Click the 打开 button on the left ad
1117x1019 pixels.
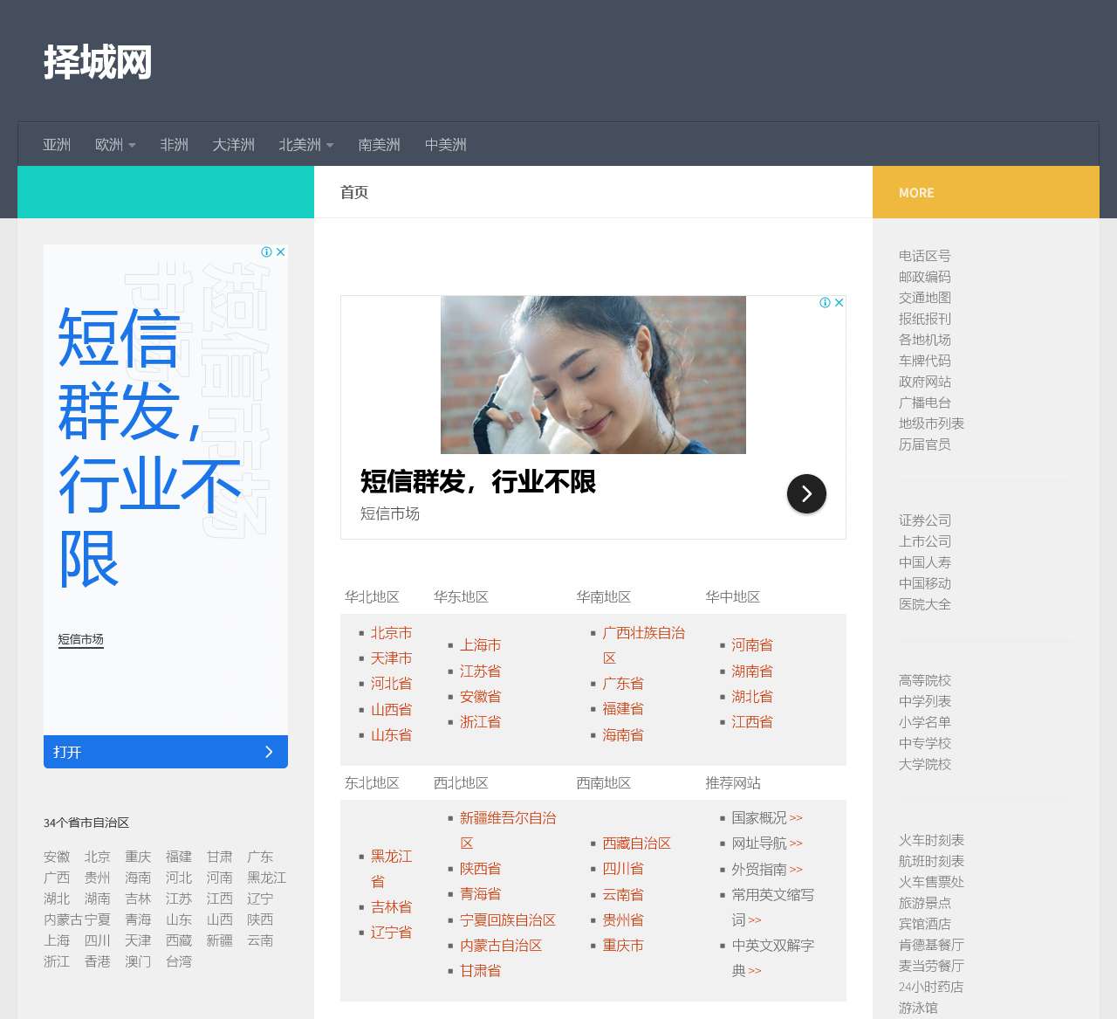tap(166, 752)
